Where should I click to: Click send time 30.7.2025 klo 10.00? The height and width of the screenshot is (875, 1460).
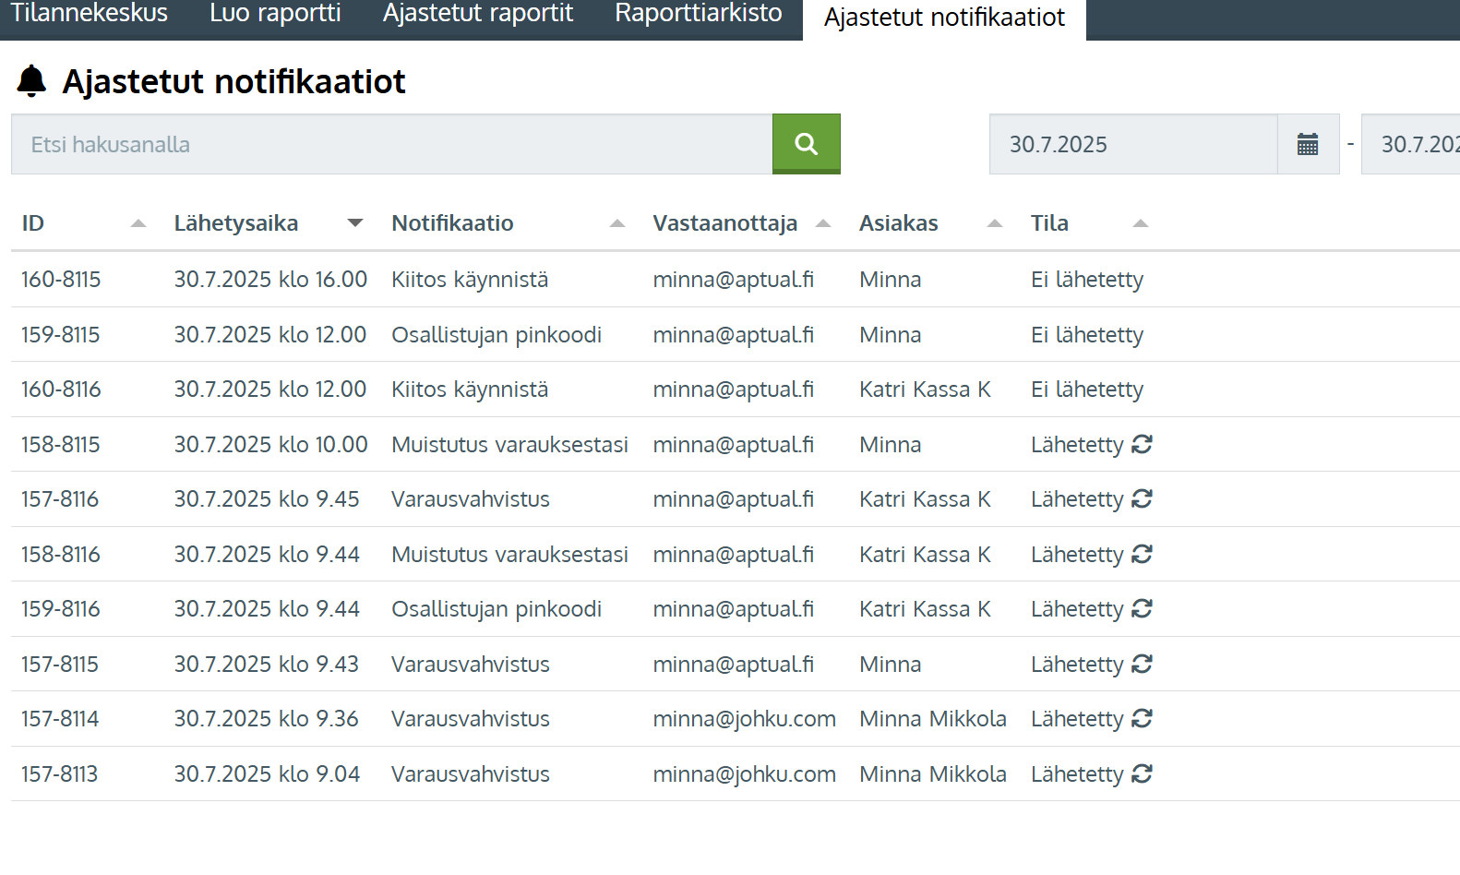tap(270, 445)
